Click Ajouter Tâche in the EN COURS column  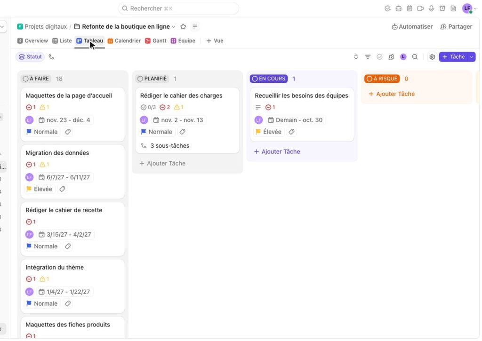click(x=277, y=152)
